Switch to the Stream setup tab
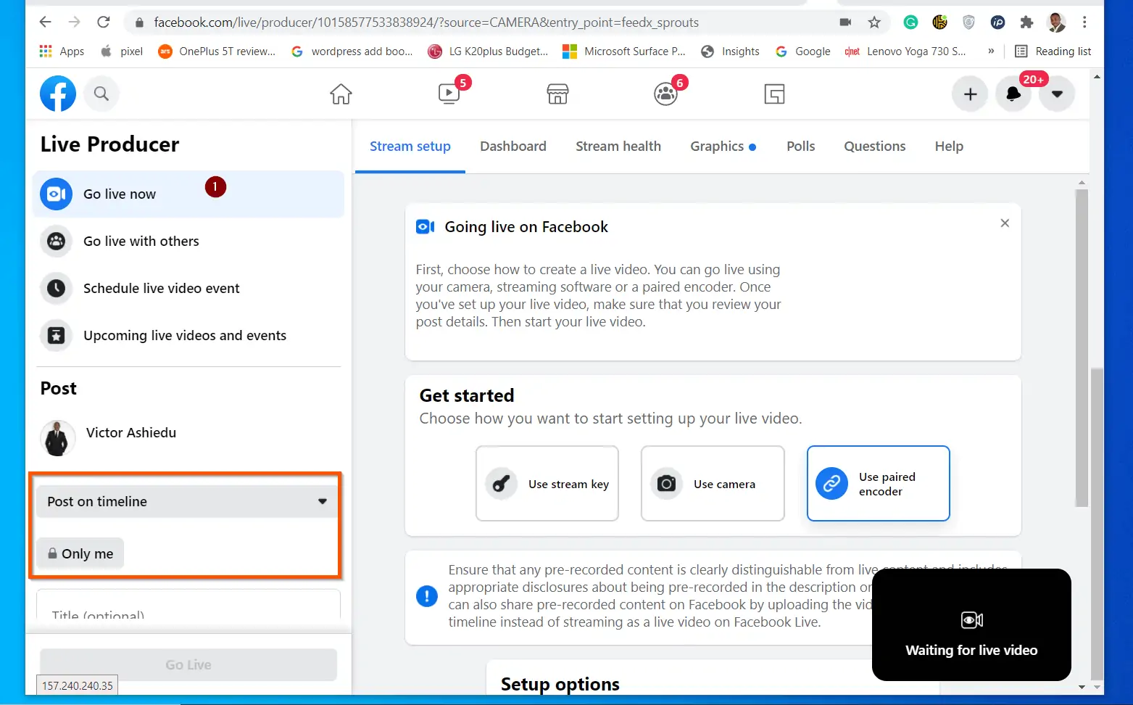 click(x=410, y=147)
